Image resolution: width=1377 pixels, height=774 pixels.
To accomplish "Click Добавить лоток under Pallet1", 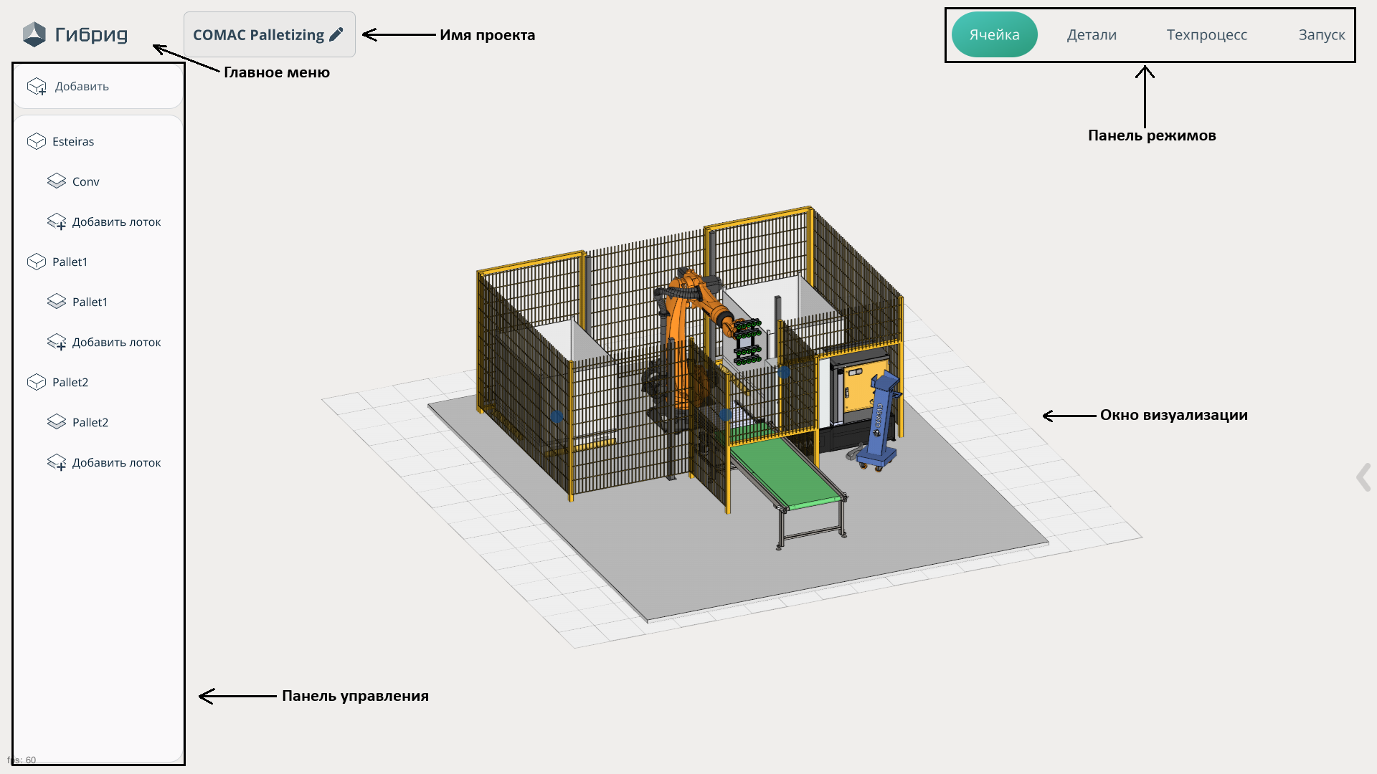I will point(116,343).
